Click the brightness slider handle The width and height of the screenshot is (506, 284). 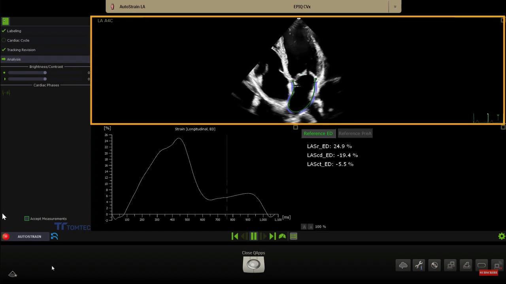coord(45,73)
